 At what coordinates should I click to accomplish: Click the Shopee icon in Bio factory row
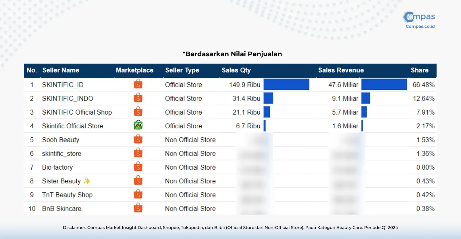(138, 167)
